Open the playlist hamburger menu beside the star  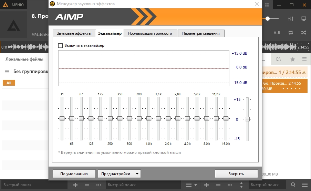(304, 59)
